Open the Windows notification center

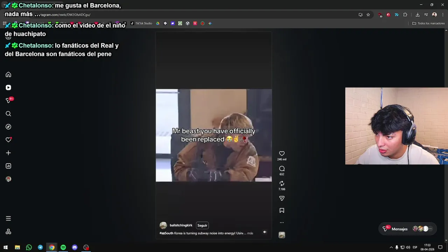pyautogui.click(x=440, y=247)
